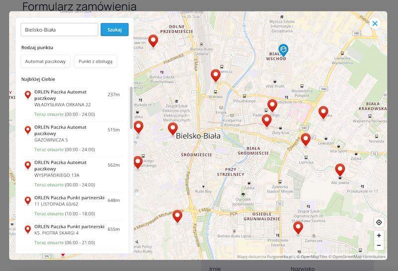The image size is (398, 271).
Task: Zoom out the map with minus button
Action: pyautogui.click(x=379, y=245)
